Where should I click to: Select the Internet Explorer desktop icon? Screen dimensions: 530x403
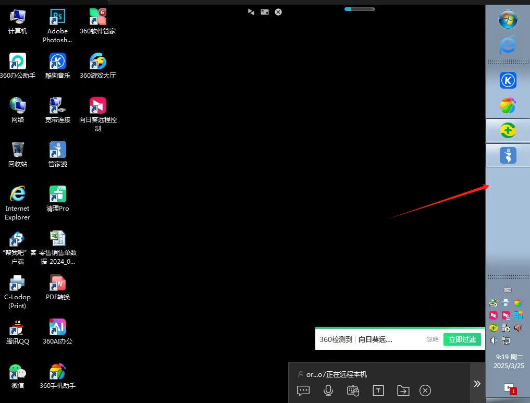coord(18,203)
